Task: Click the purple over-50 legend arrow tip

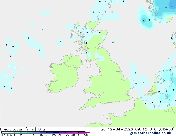Action: click(88, 132)
